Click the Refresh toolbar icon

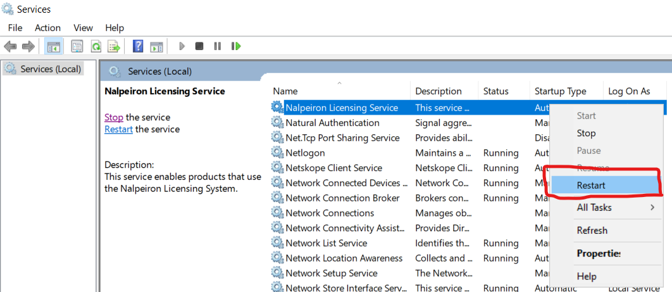coord(96,46)
